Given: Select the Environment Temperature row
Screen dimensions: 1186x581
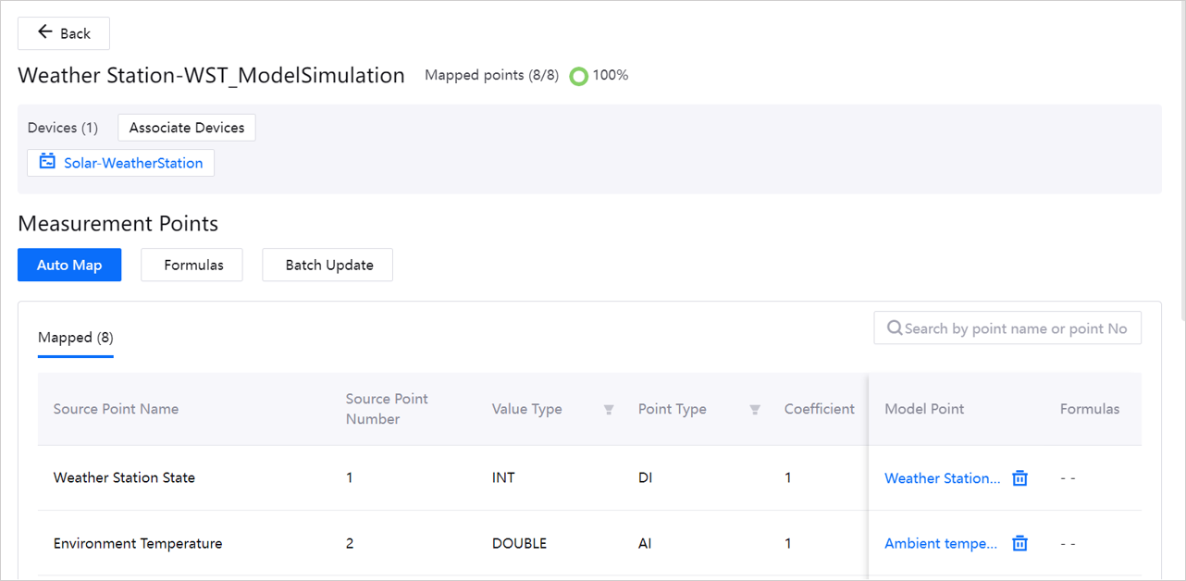Looking at the screenshot, I should [x=138, y=543].
